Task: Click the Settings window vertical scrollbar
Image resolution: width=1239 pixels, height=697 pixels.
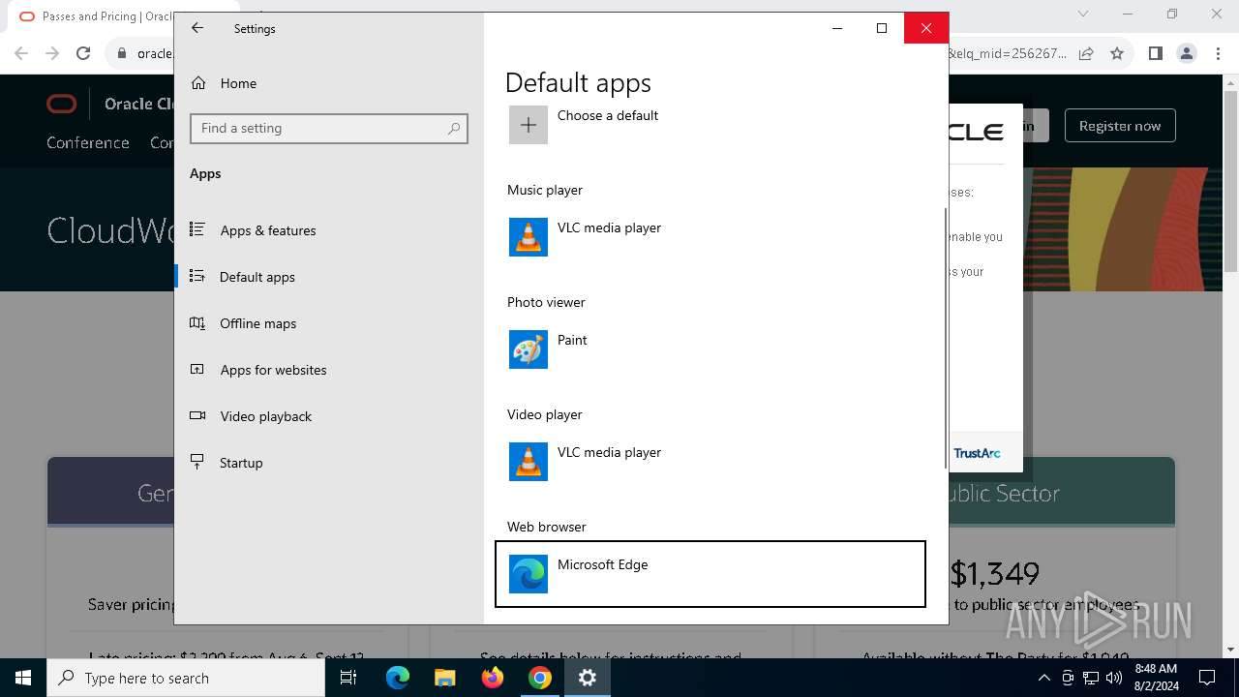Action: point(945,339)
